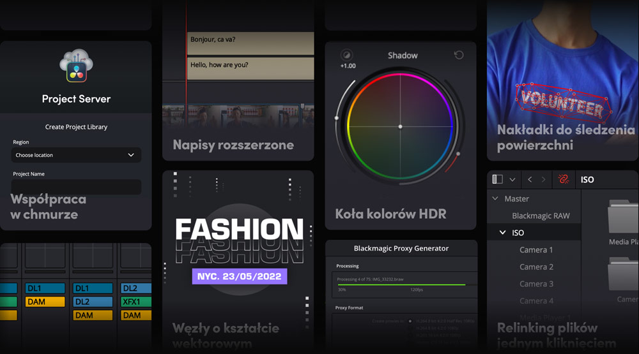Toggle the bin list sidebar panel icon

click(498, 179)
